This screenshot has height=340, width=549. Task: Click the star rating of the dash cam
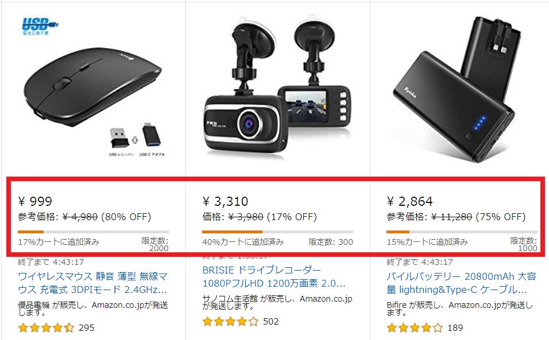pos(230,321)
